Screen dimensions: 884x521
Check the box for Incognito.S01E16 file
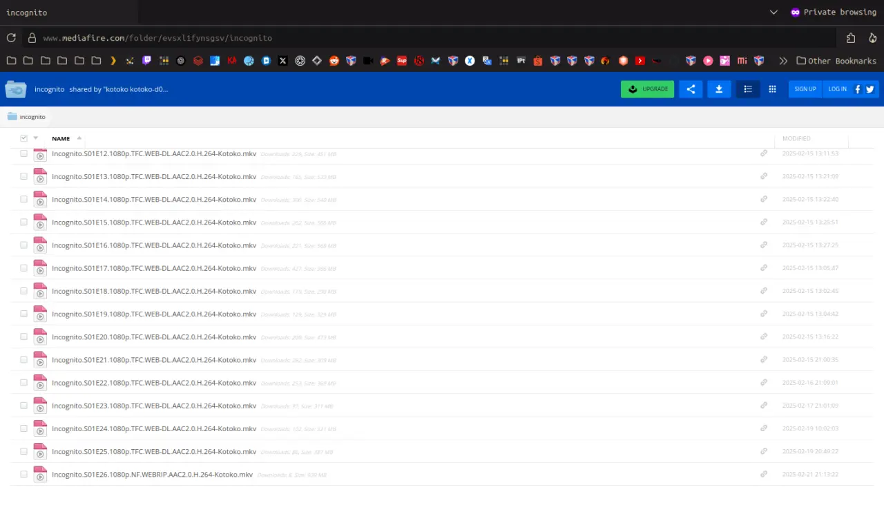point(24,245)
